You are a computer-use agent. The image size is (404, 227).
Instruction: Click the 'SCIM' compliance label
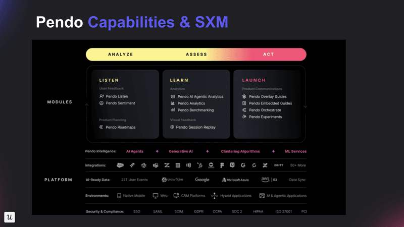[x=179, y=211]
